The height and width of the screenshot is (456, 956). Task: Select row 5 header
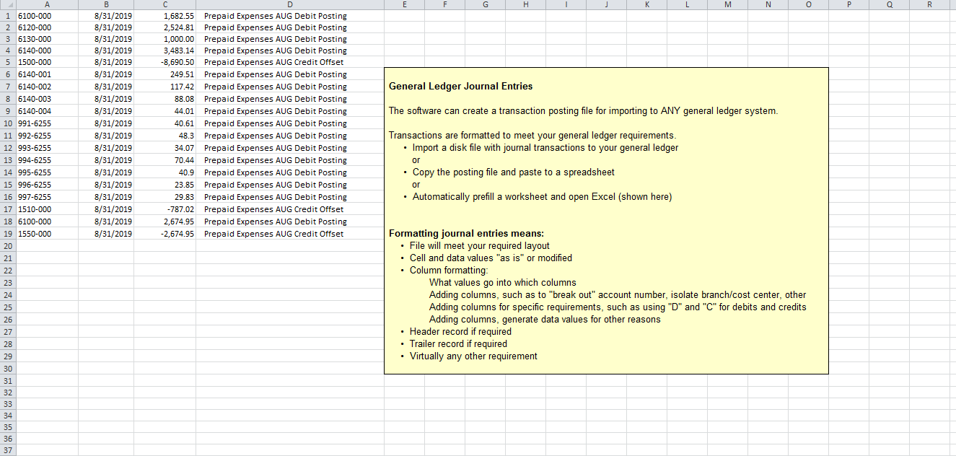point(7,62)
